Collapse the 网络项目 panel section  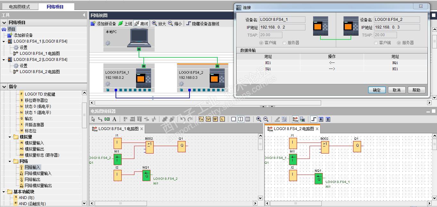[x=4, y=22]
